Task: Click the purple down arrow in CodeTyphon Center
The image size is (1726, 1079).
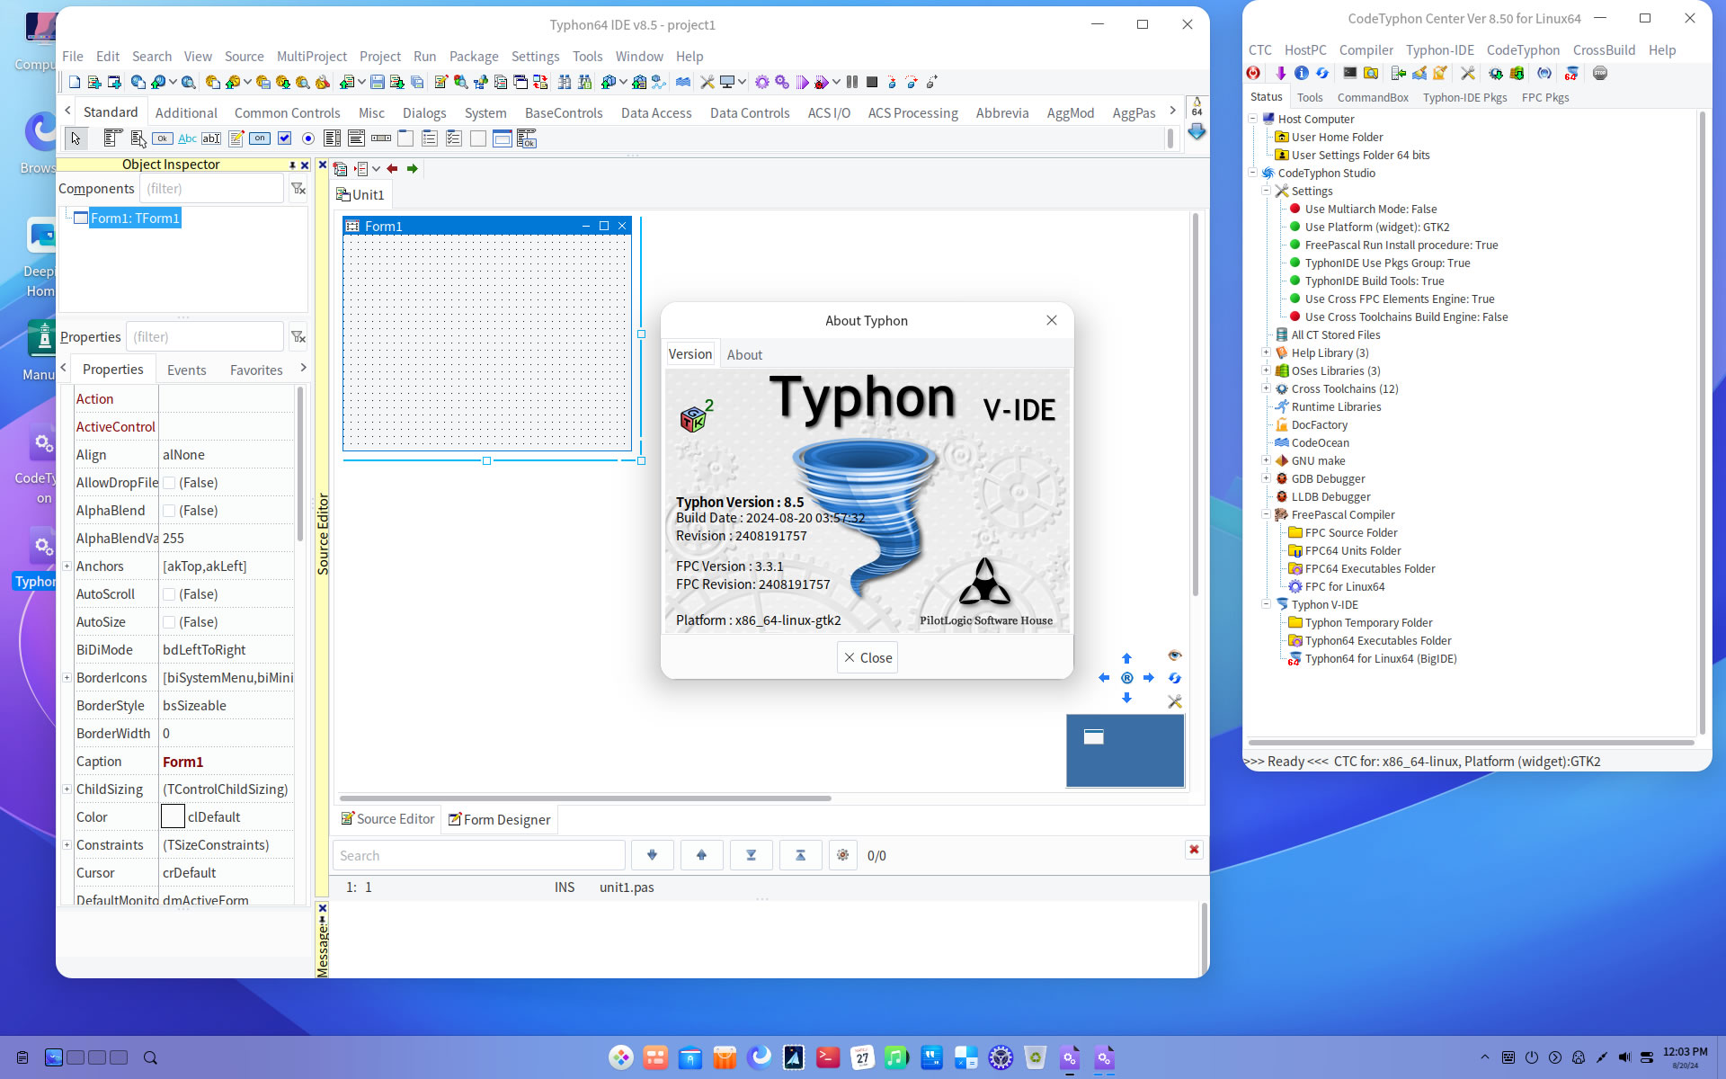Action: (1281, 74)
